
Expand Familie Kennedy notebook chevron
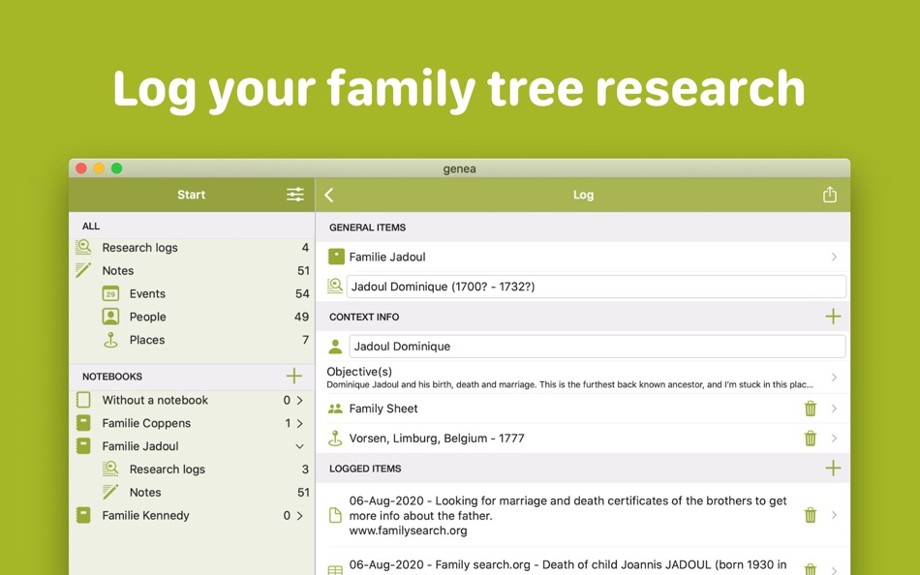coord(300,516)
